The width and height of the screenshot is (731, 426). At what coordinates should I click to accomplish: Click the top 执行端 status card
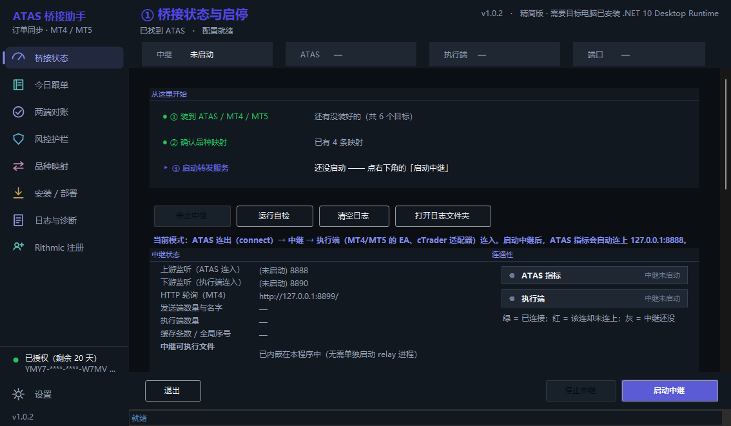[494, 55]
